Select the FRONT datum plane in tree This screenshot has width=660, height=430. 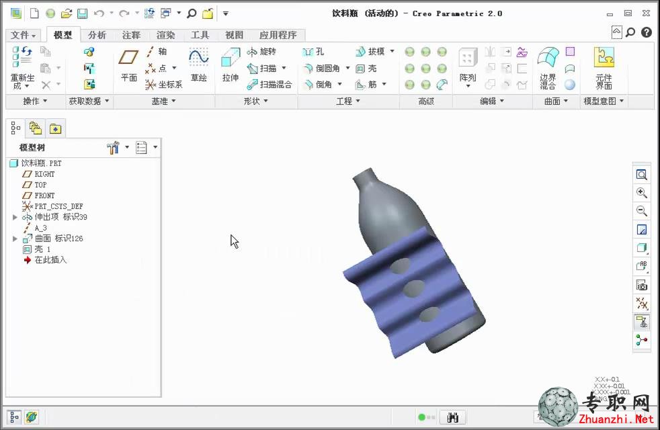(39, 196)
